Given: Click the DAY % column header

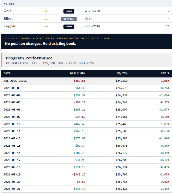Looking at the screenshot, I should pos(165,73).
